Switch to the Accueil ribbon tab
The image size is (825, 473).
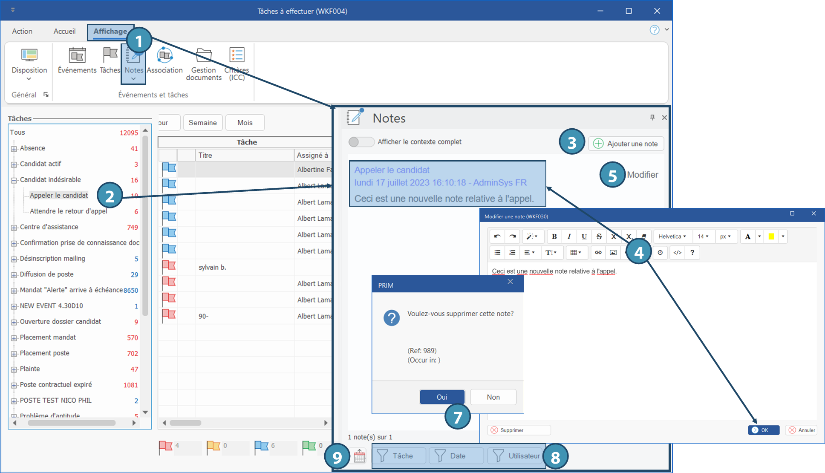coord(64,31)
